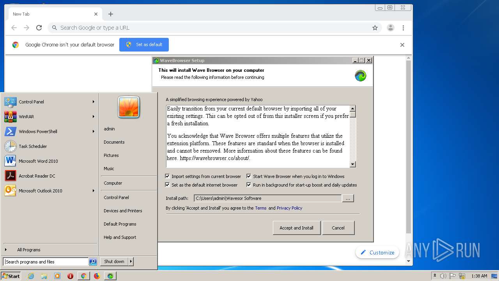This screenshot has width=499, height=281.
Task: Click Shut down button
Action: 114,261
